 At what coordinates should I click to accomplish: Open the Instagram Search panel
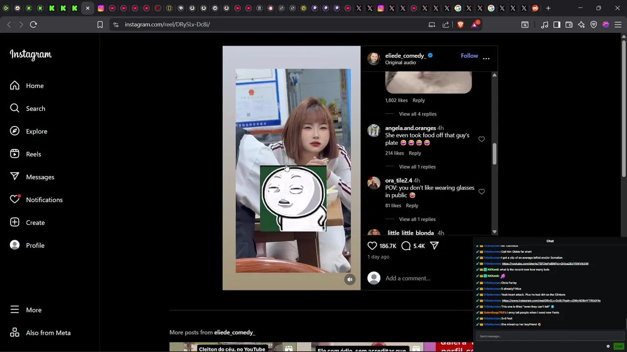coord(27,109)
